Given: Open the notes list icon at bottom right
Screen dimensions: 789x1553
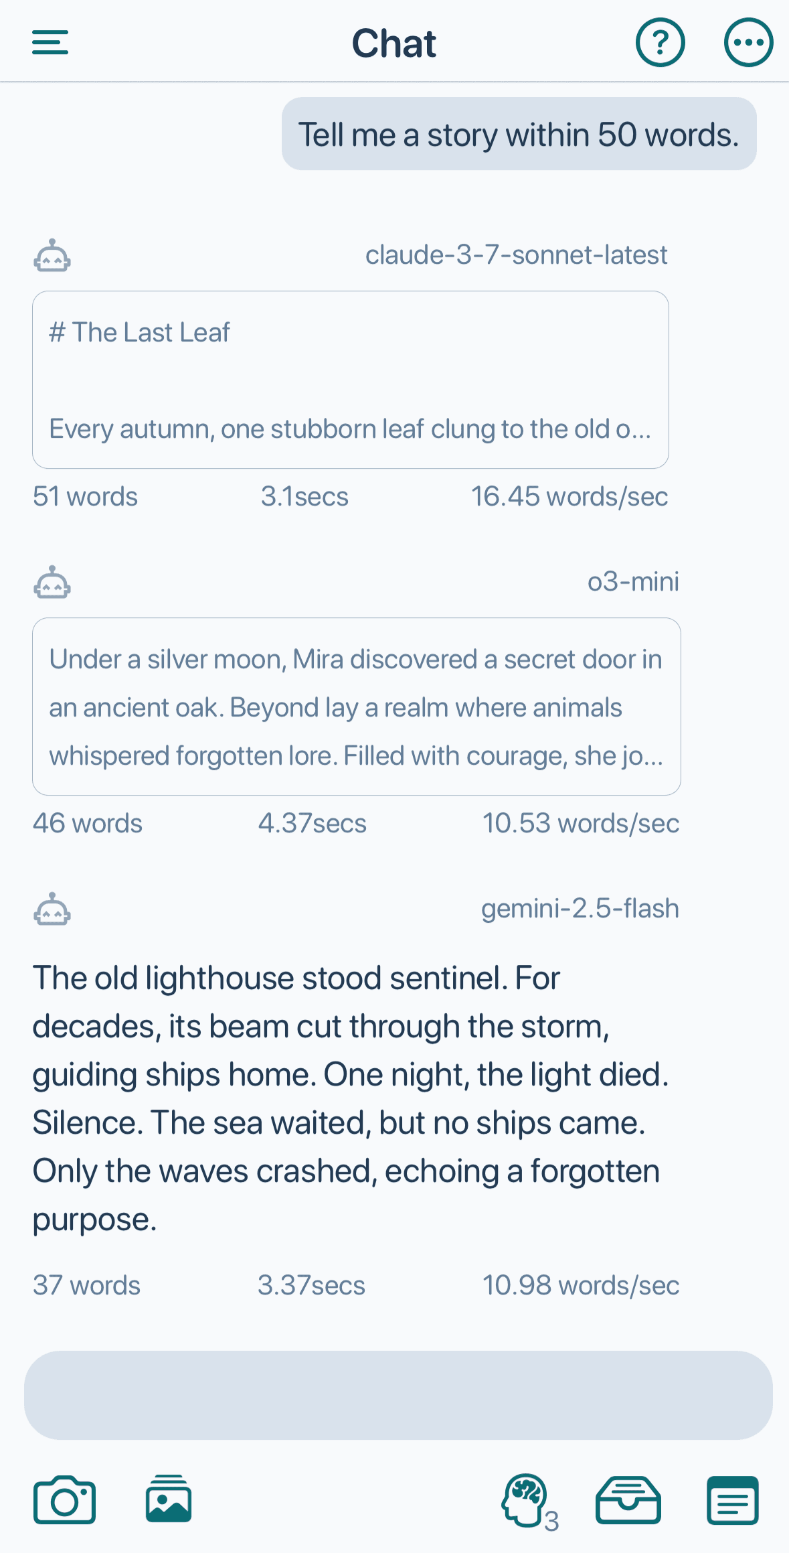Looking at the screenshot, I should click(x=733, y=1500).
